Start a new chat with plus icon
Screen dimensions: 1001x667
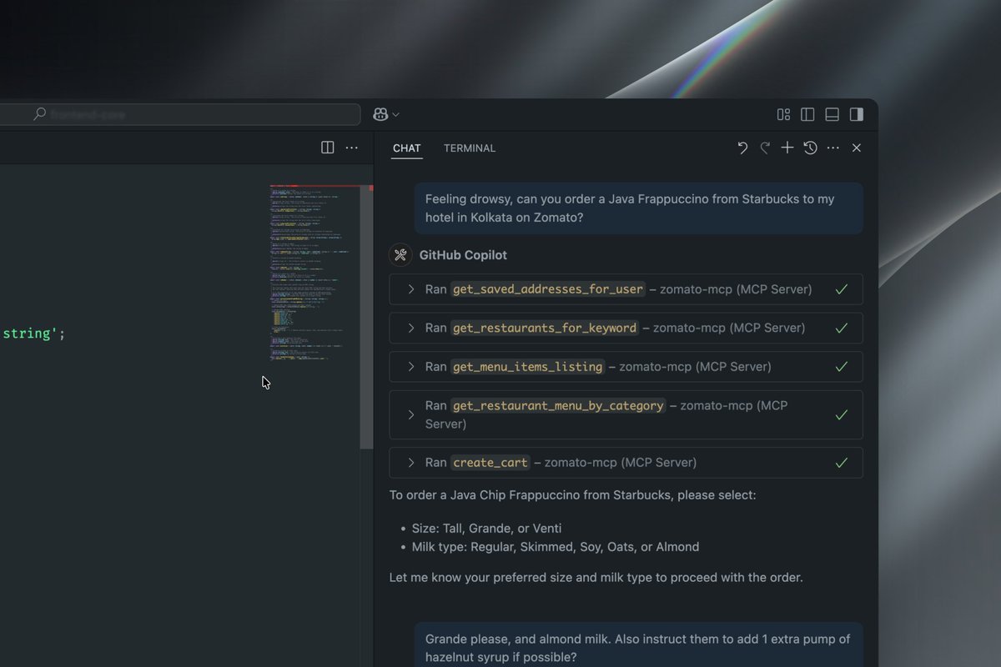[787, 148]
